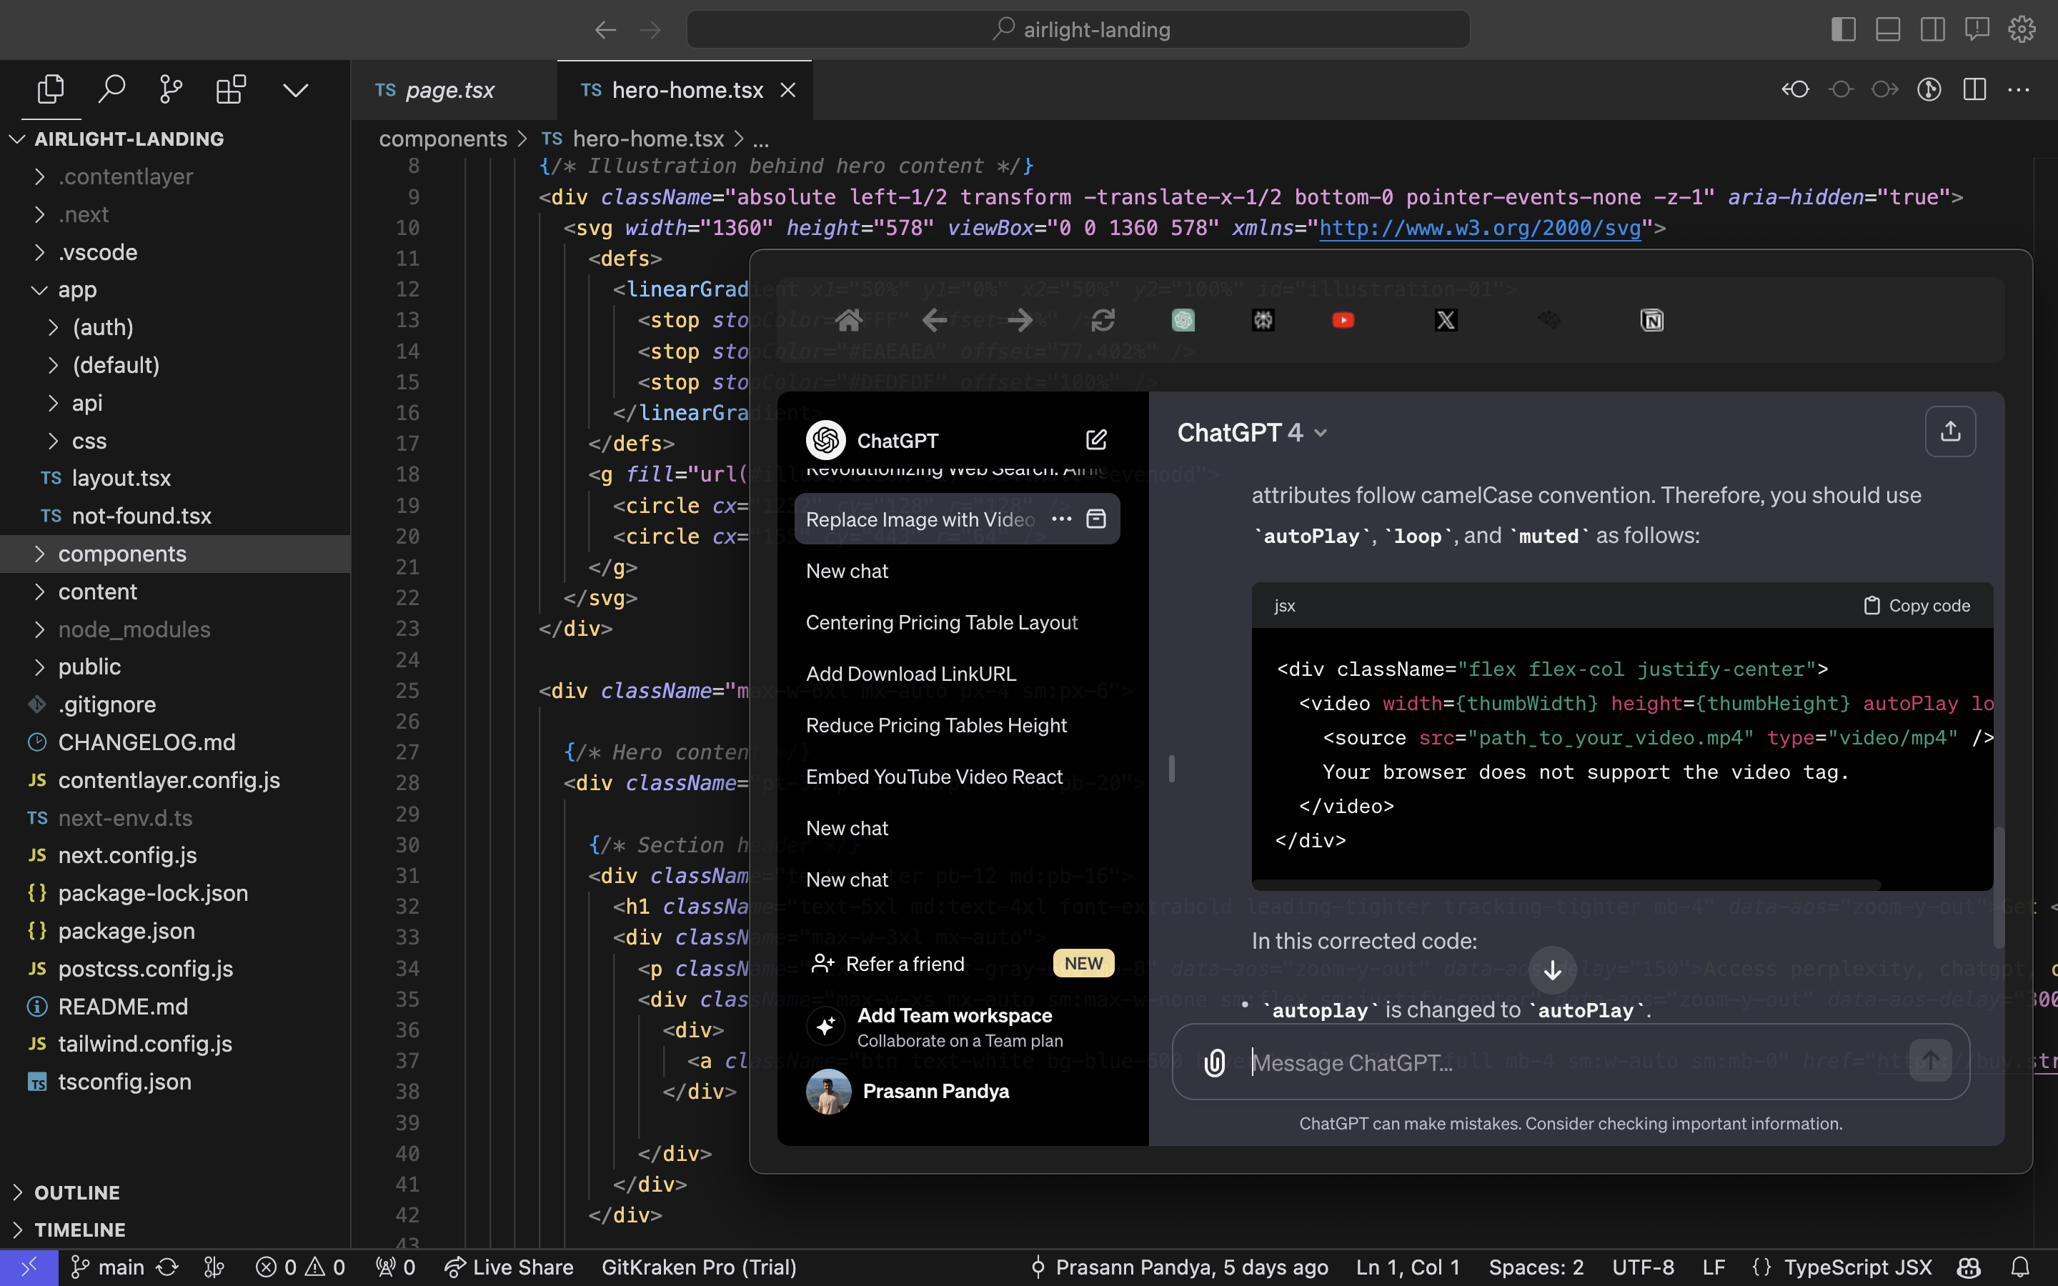Click the X (Twitter) shortcut icon

(1446, 320)
